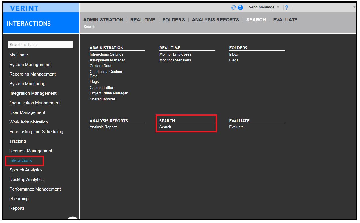Go to Tracking in the sidebar
This screenshot has width=360, height=223.
click(17, 141)
